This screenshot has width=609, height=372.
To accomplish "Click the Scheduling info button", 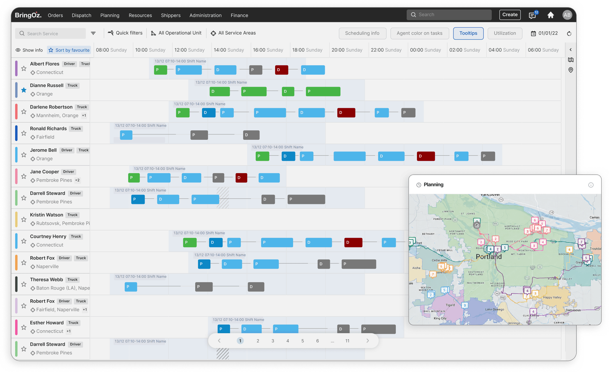I will click(362, 33).
